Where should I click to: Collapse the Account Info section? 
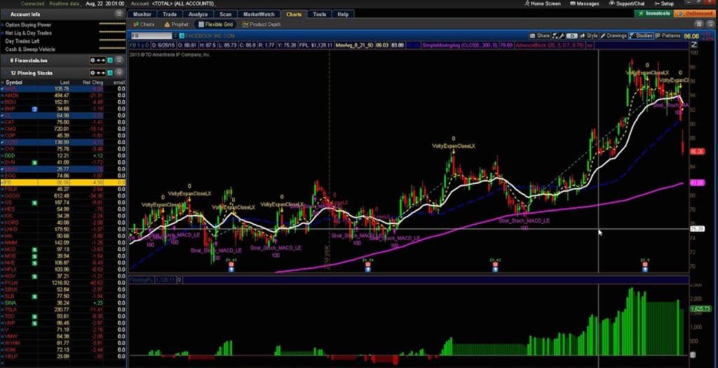(5, 14)
